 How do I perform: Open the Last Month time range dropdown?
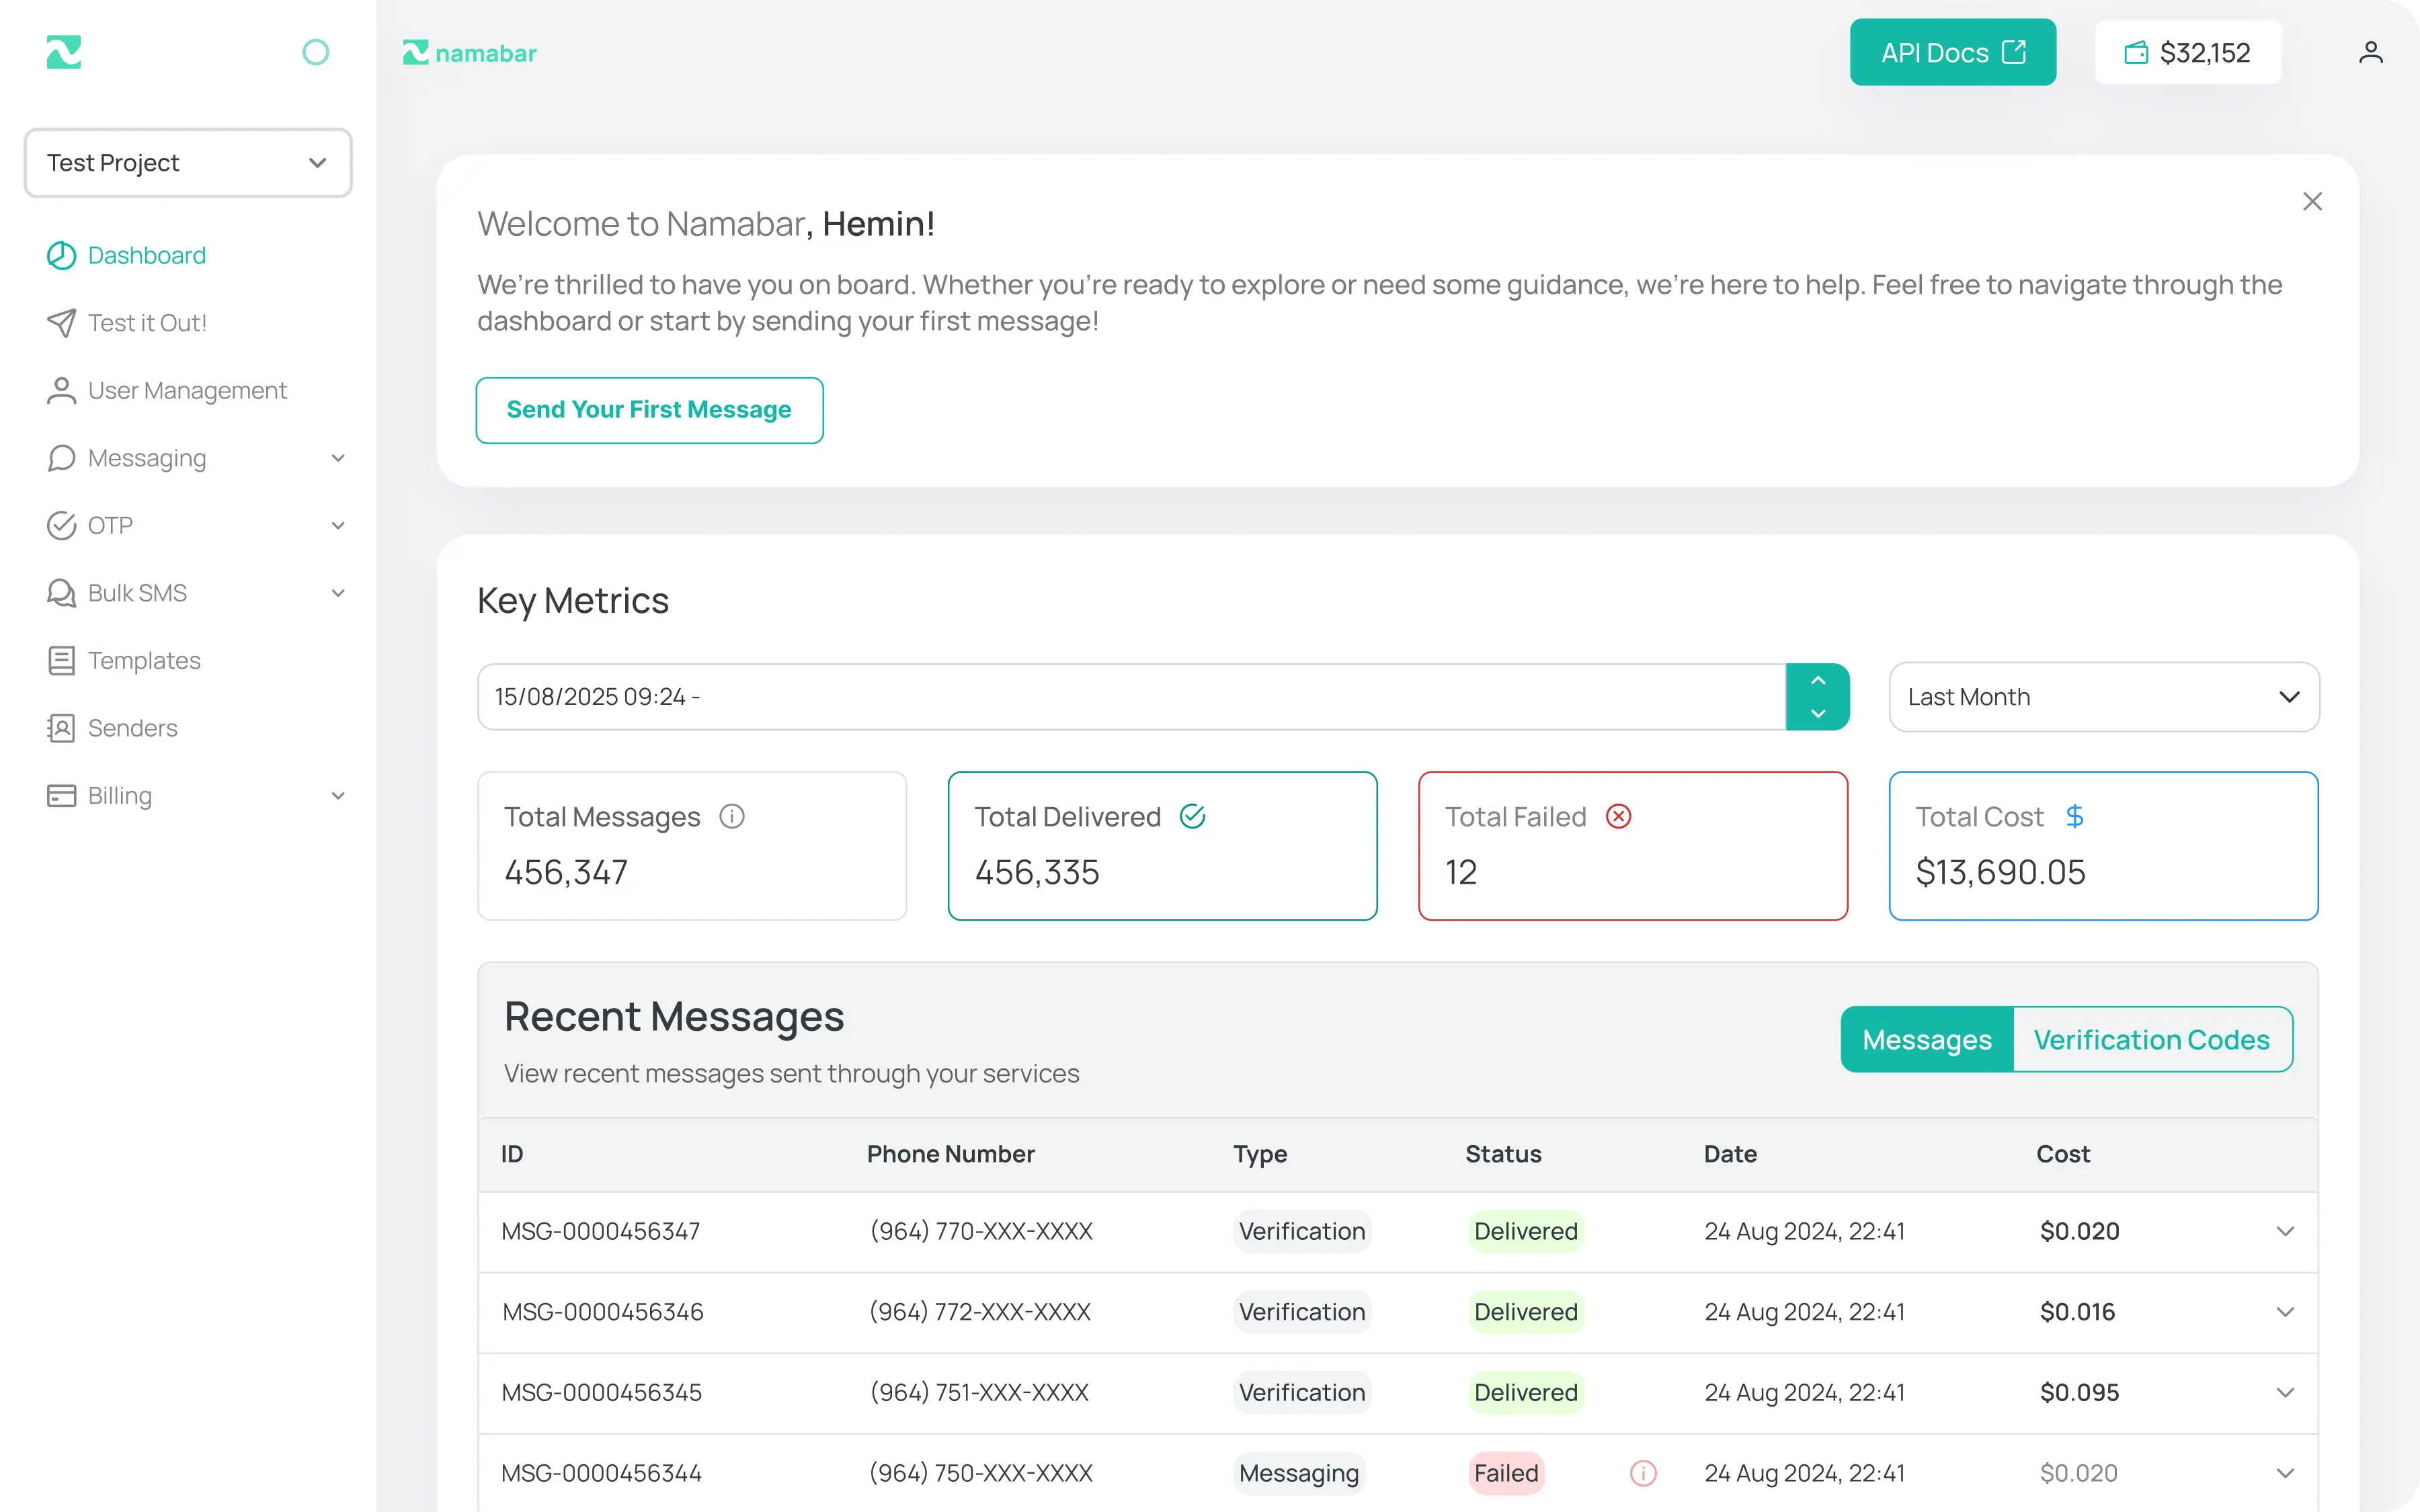pyautogui.click(x=2102, y=696)
